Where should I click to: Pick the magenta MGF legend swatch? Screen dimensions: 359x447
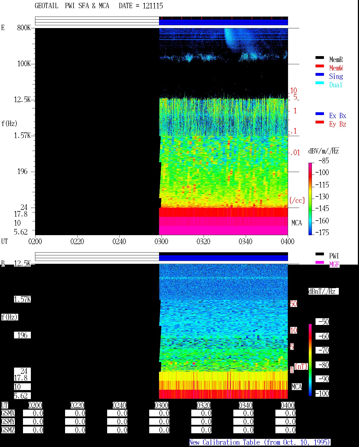(x=320, y=263)
